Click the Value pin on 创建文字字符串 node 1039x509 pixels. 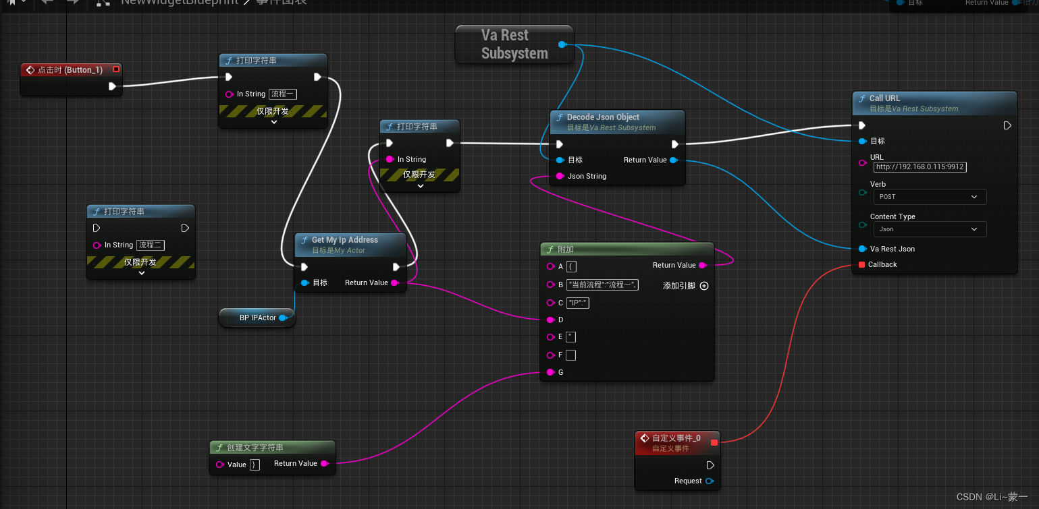tap(219, 465)
